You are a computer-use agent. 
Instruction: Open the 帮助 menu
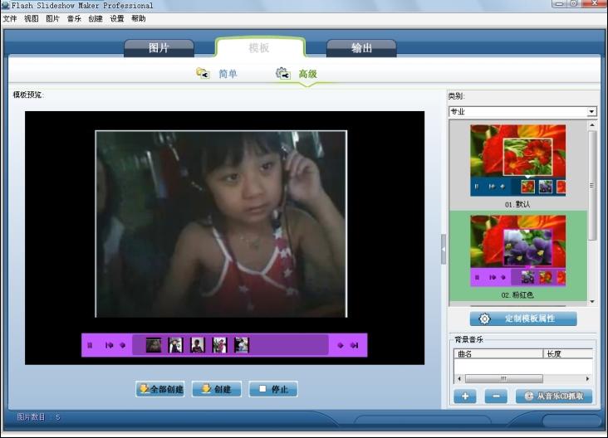139,18
